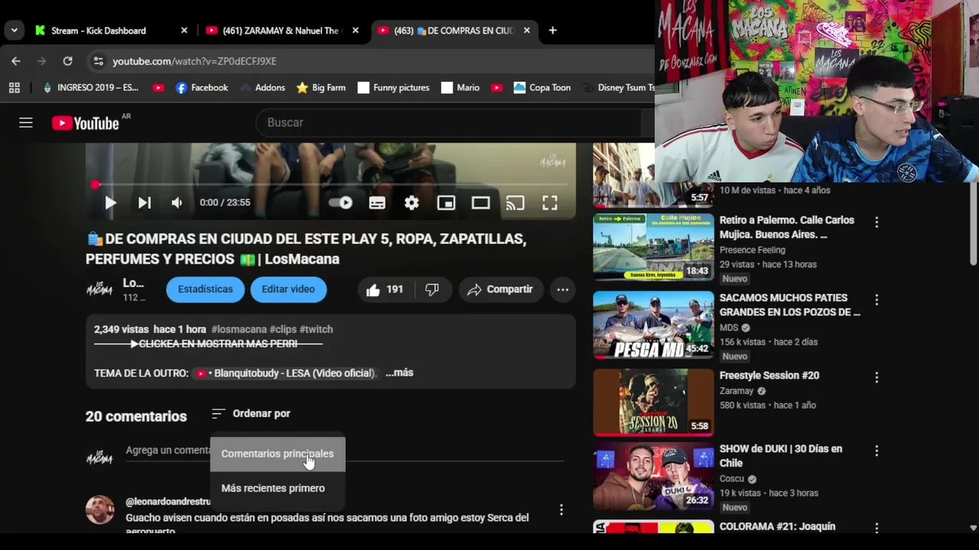
Task: Open #clips hashtag link
Action: click(x=283, y=329)
